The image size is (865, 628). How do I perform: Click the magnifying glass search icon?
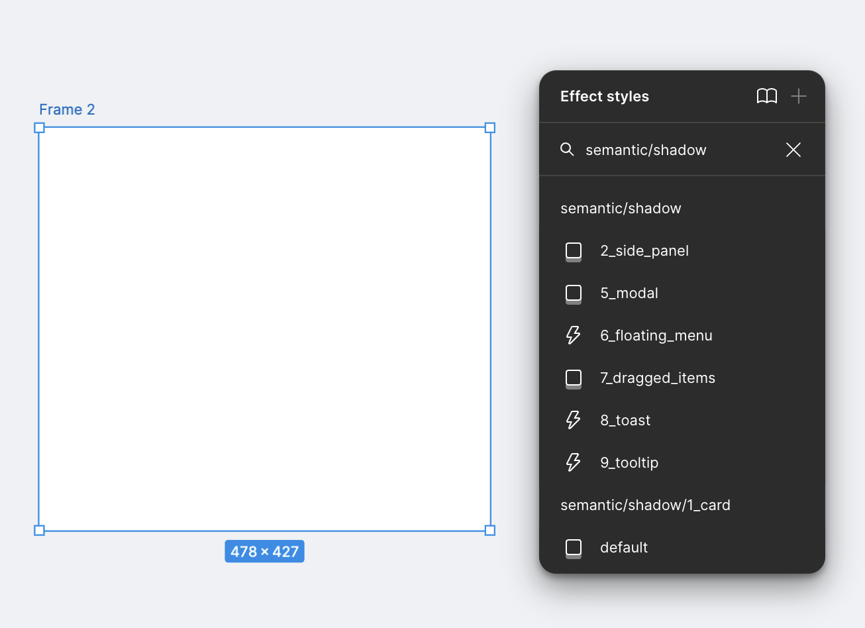pyautogui.click(x=568, y=149)
